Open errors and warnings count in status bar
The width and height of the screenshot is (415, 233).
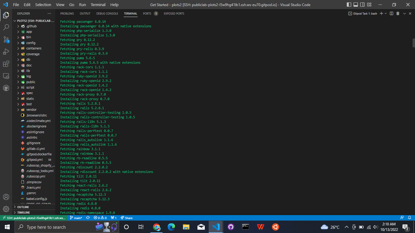[x=100, y=218]
